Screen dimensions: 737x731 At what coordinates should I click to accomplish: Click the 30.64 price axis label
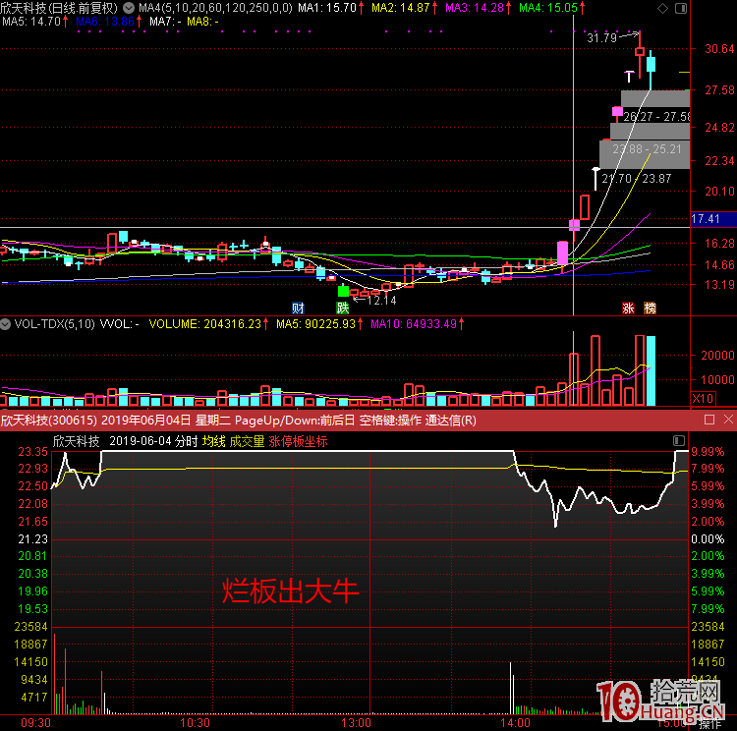[x=719, y=49]
